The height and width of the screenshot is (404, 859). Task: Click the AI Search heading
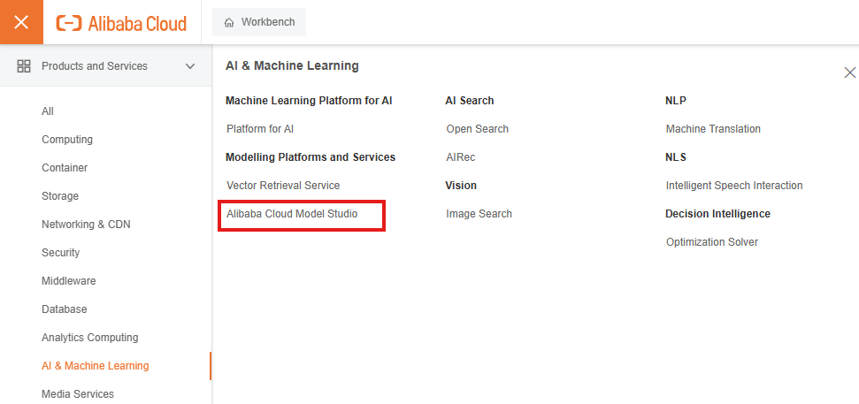pos(470,101)
